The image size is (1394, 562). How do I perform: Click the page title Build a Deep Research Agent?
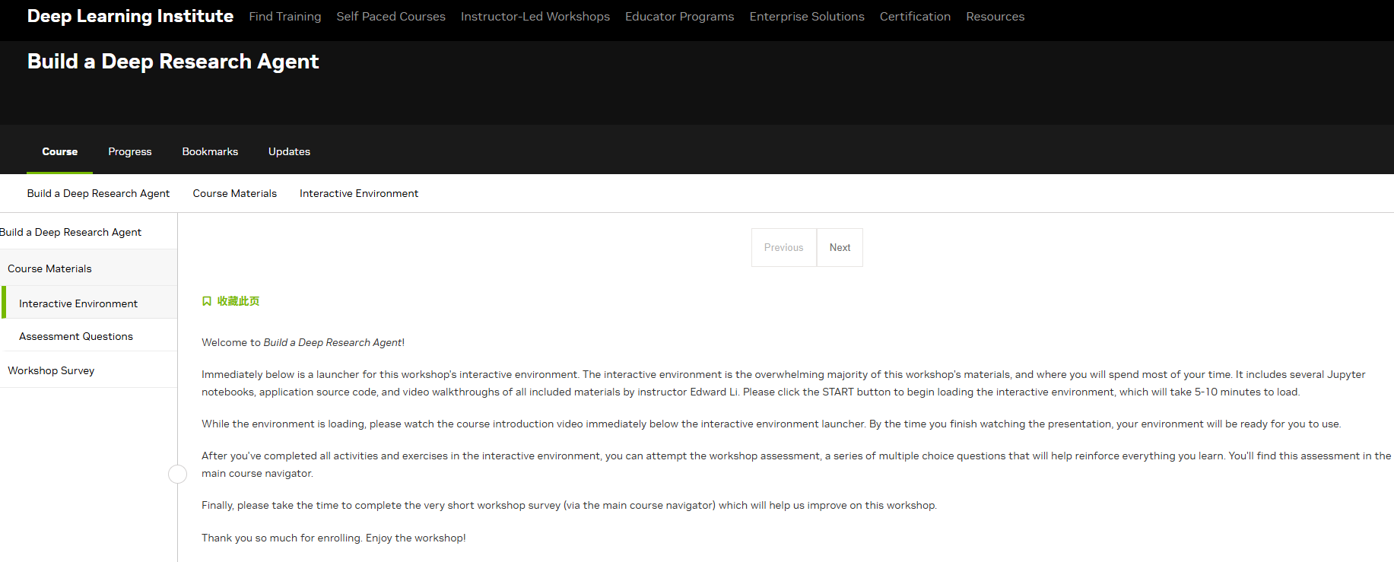tap(173, 61)
